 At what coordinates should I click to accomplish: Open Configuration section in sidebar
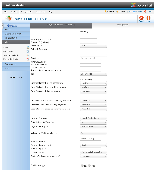pyautogui.click(x=16, y=64)
